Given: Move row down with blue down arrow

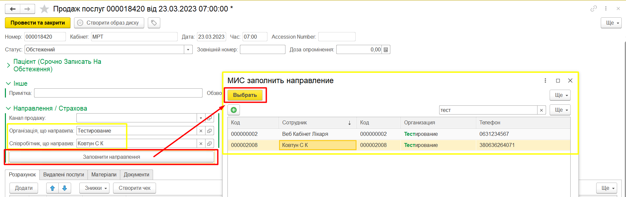Looking at the screenshot, I should coord(65,188).
